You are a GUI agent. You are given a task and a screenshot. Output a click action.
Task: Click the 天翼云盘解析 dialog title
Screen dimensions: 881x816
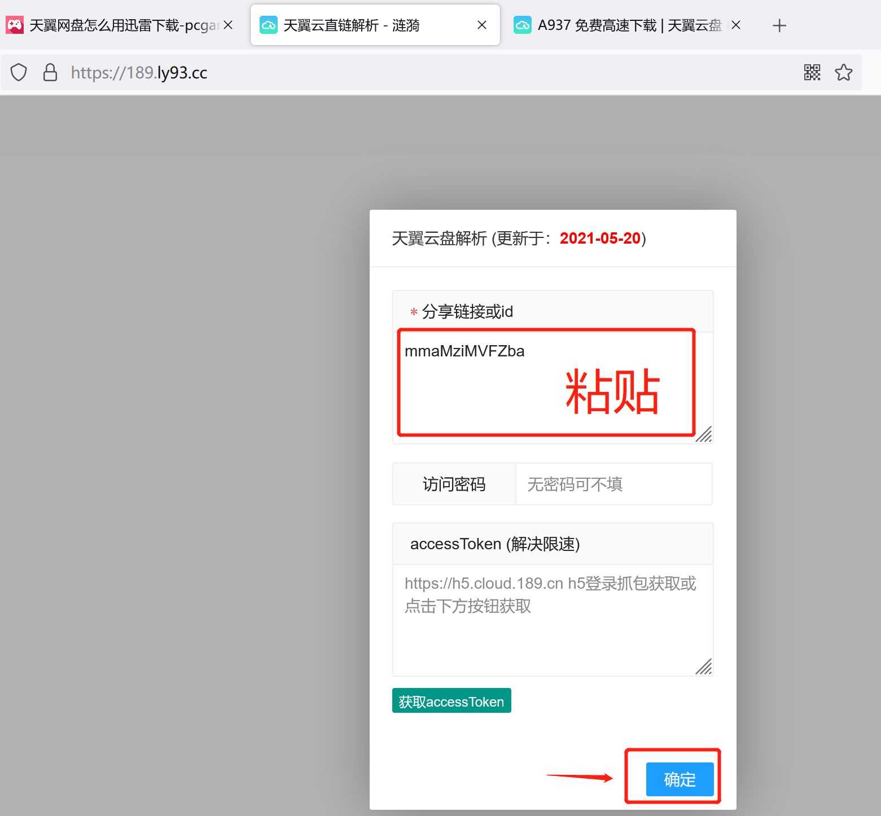pos(519,239)
